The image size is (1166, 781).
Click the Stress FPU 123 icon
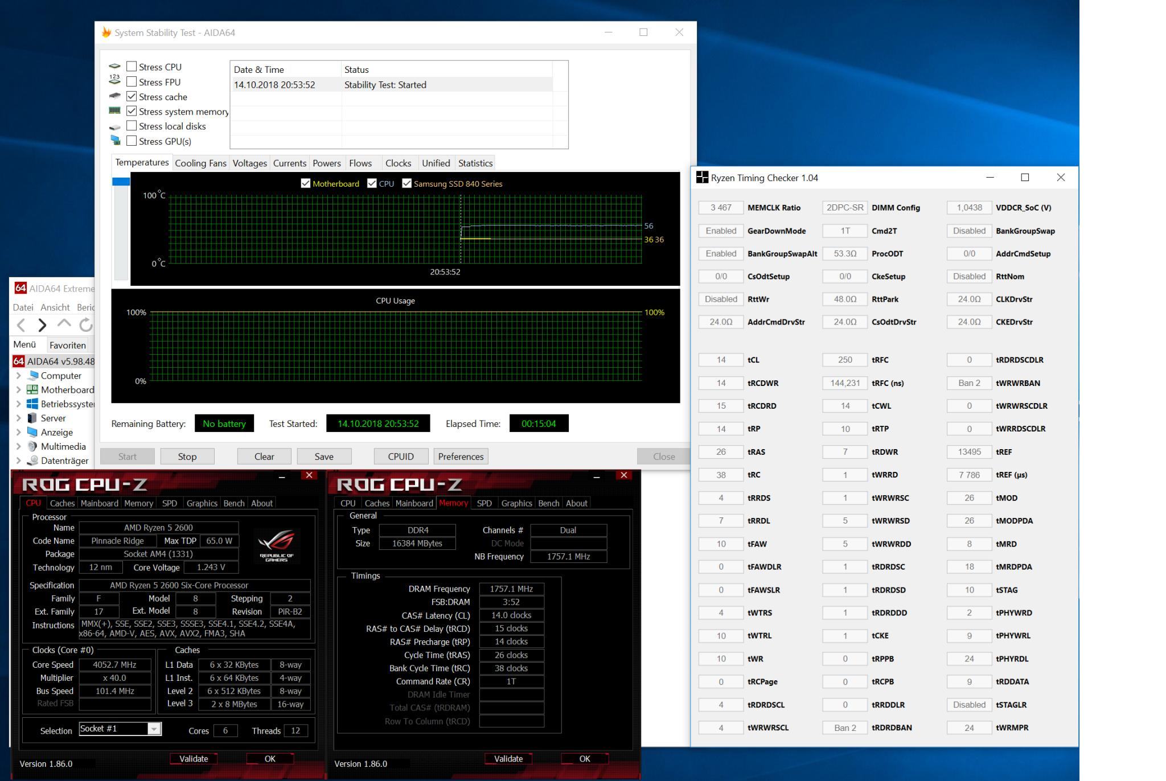click(x=114, y=81)
